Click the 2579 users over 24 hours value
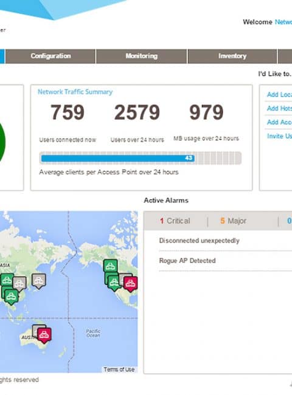 137,112
